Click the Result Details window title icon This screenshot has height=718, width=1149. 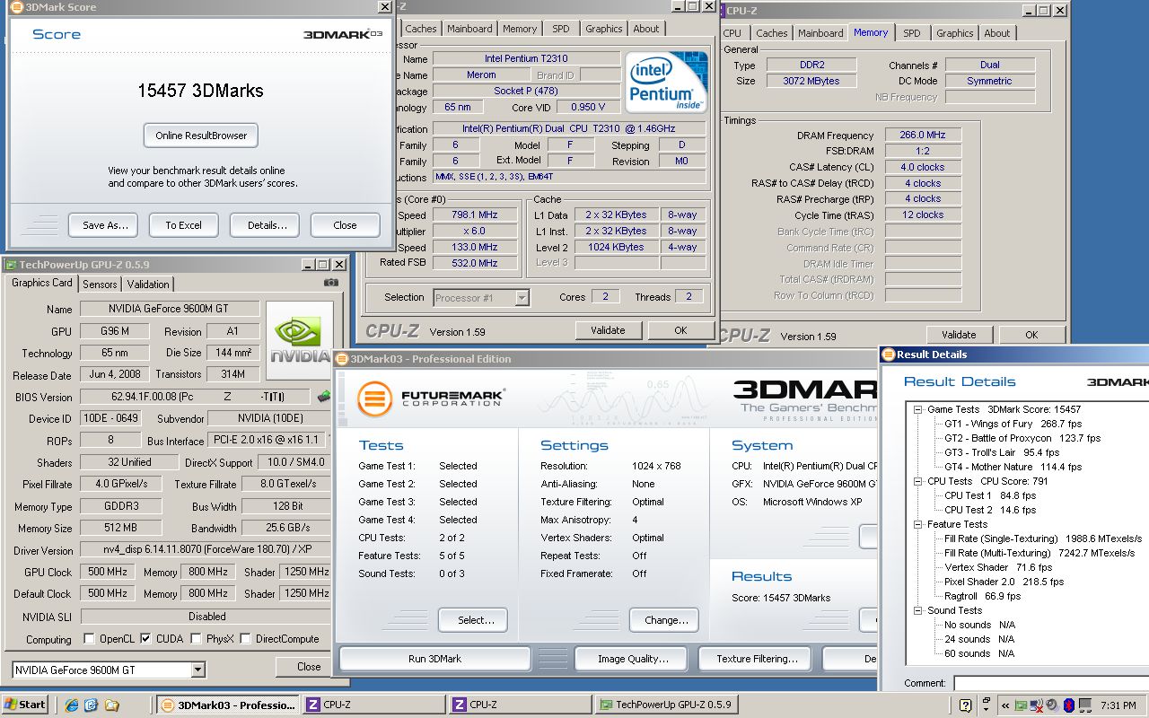[x=890, y=355]
